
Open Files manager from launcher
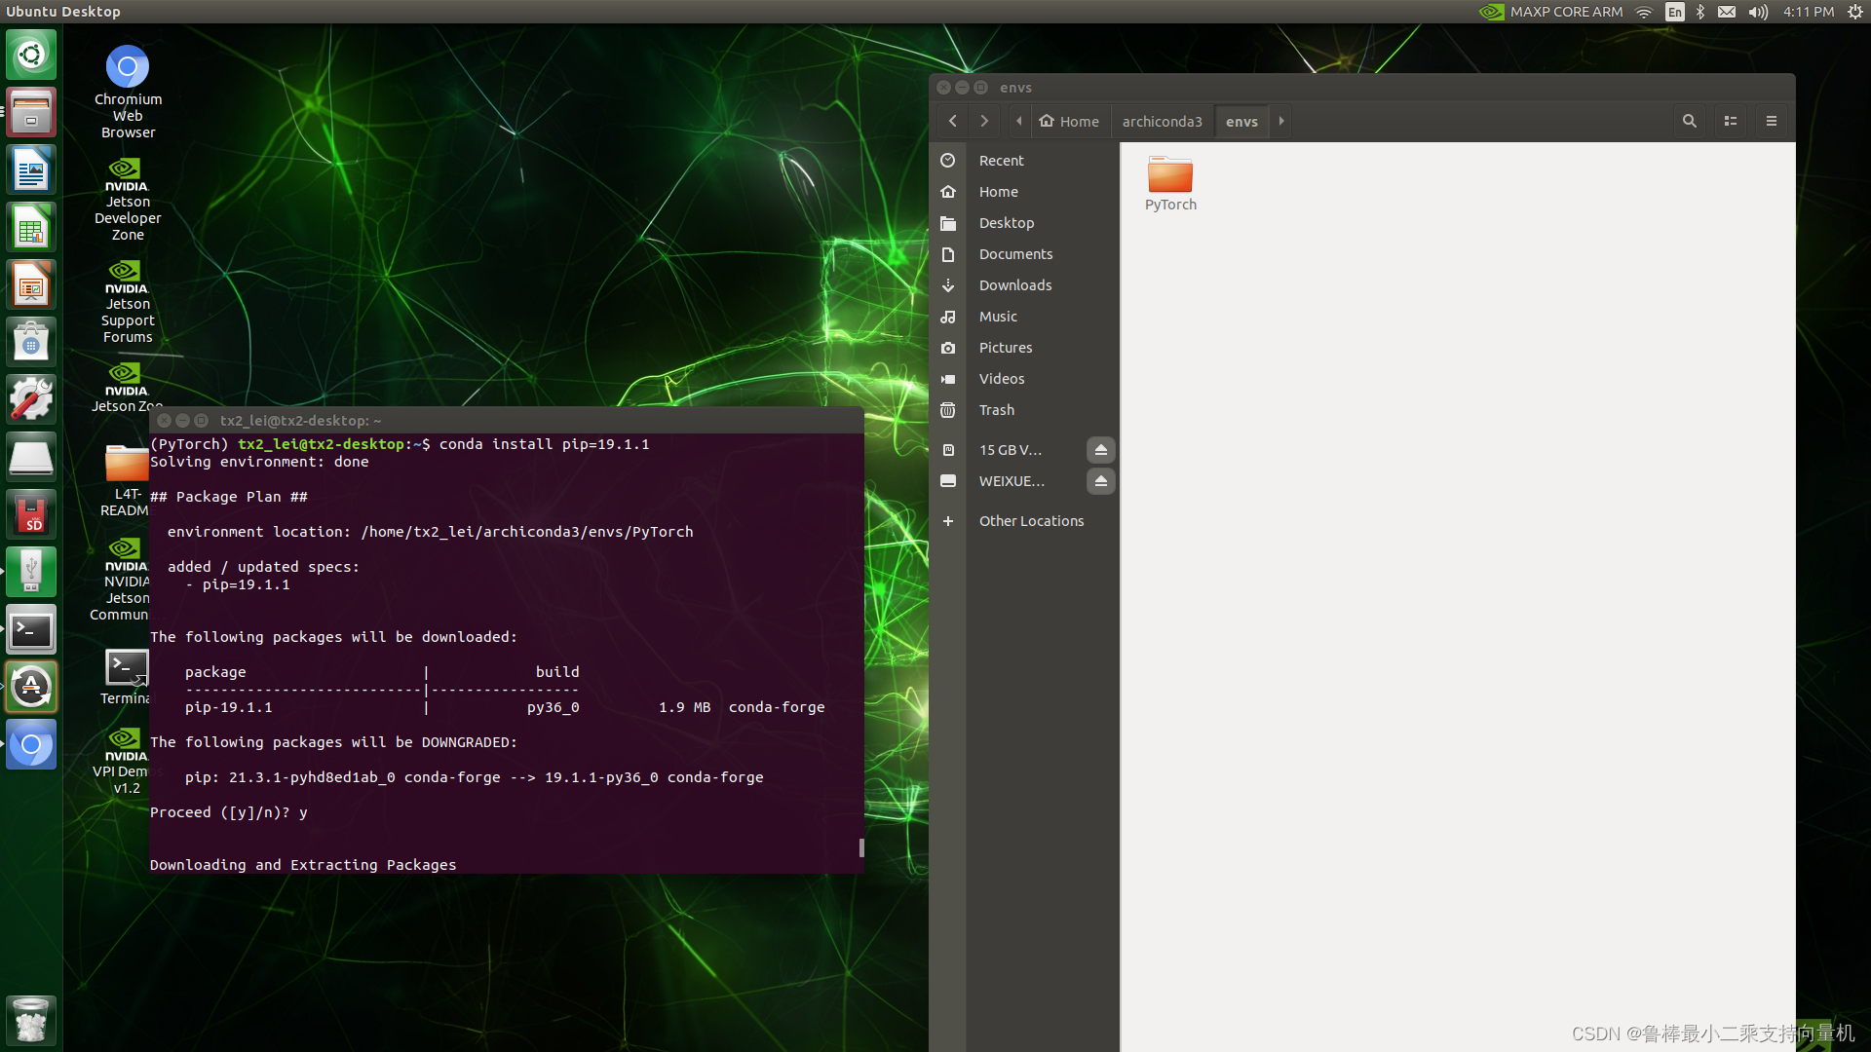[x=31, y=112]
